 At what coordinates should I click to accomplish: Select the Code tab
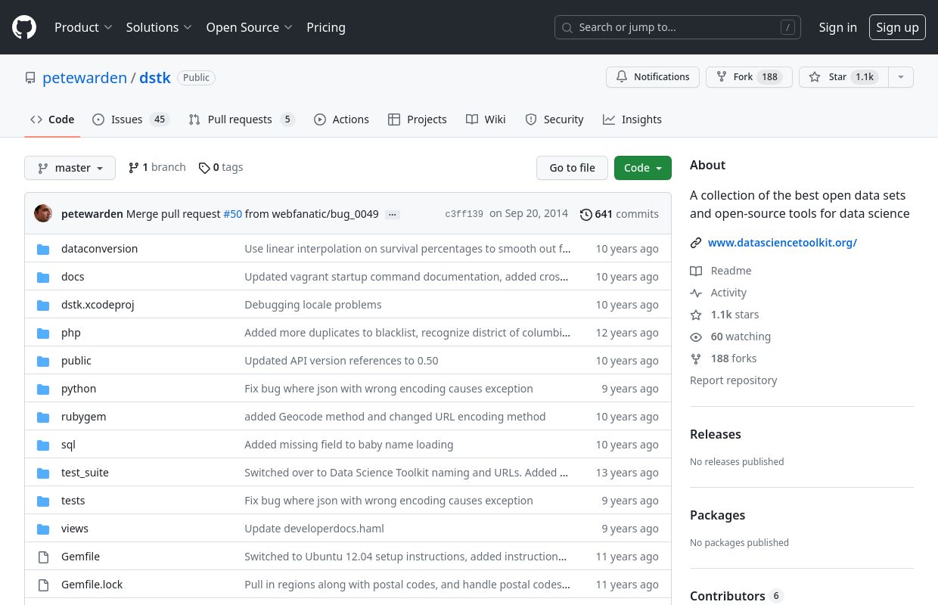[52, 119]
